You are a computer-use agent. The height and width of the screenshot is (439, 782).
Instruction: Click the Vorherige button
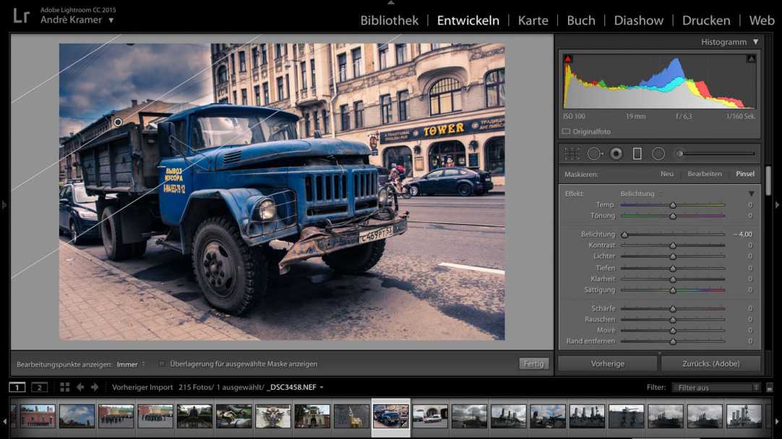(607, 364)
